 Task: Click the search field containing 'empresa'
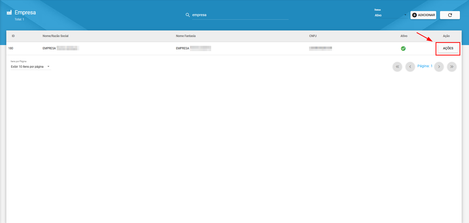point(240,15)
